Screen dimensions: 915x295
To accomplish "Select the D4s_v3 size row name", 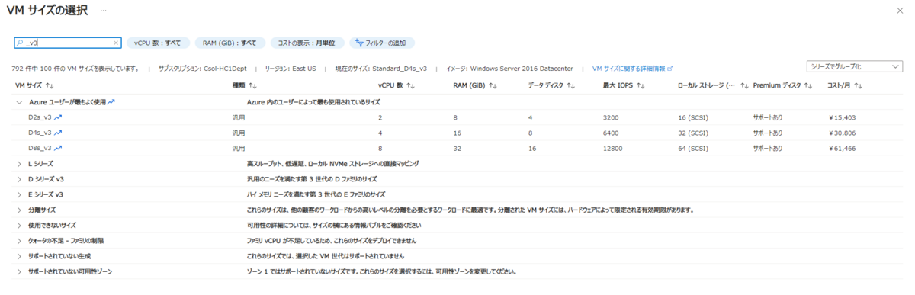I will pos(40,133).
